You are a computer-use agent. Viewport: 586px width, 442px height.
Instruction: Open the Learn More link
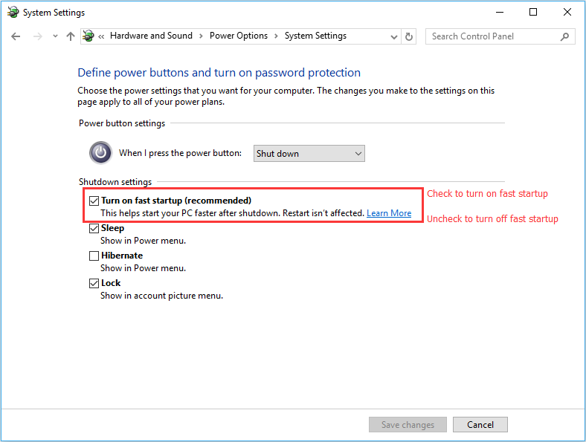(x=389, y=213)
